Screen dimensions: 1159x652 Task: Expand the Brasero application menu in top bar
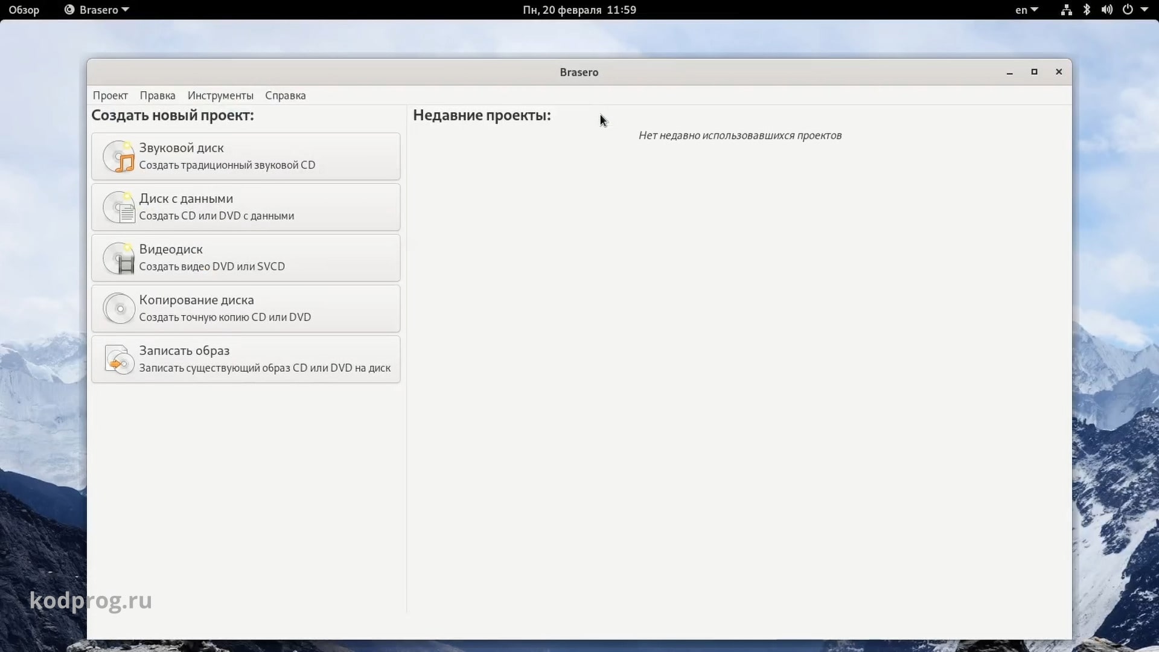pos(97,10)
